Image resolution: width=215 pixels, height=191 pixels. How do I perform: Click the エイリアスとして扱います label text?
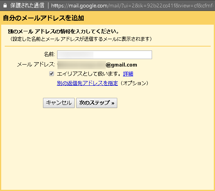[x=89, y=74]
